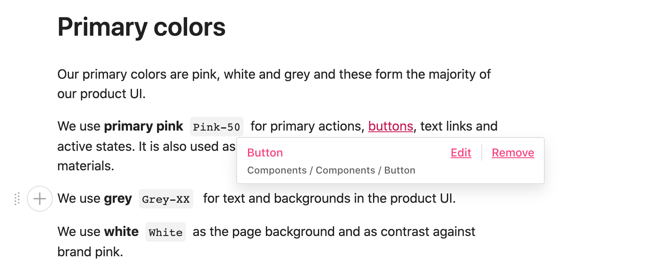Click 'text links and' in pink paragraph

[x=459, y=126]
